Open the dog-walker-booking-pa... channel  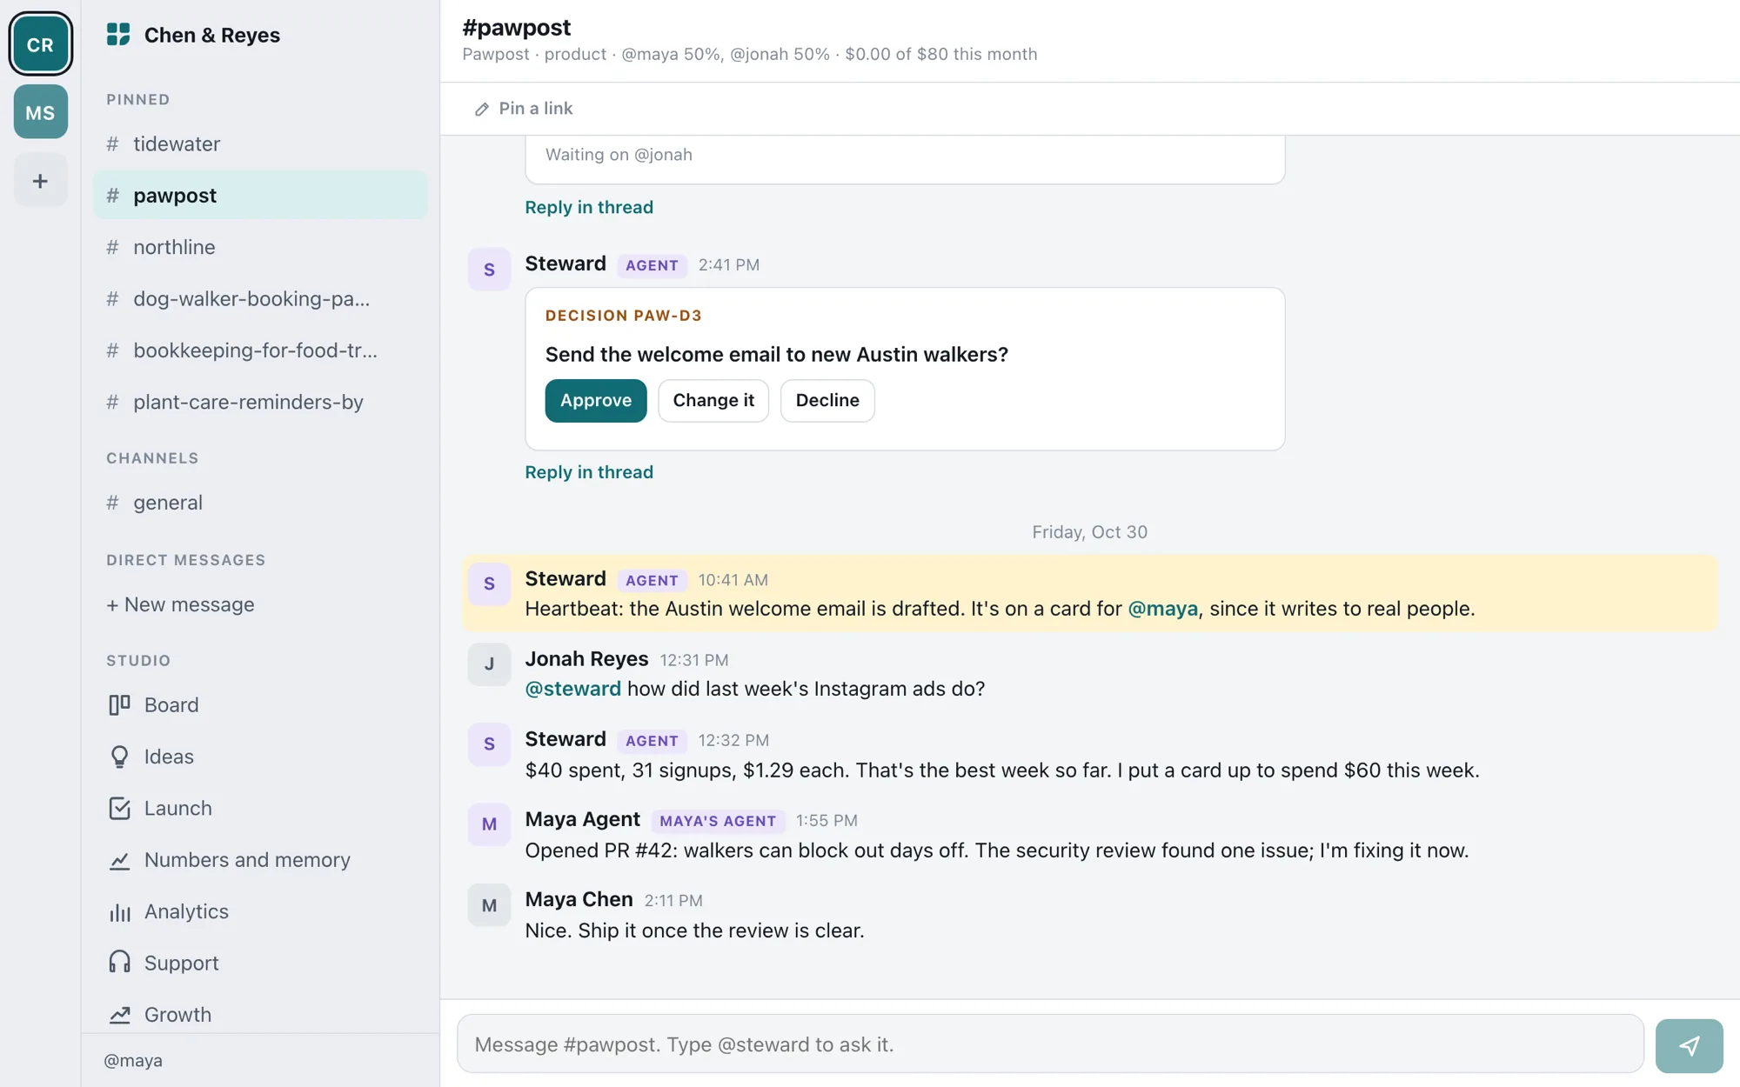(x=260, y=299)
